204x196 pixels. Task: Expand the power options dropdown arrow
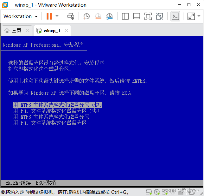coord(57,16)
